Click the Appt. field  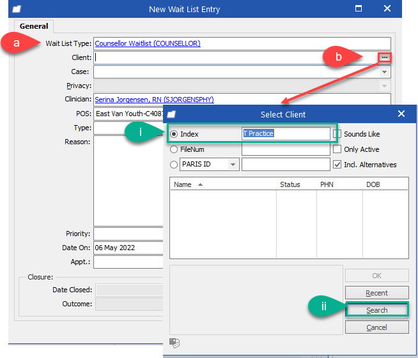tap(128, 262)
